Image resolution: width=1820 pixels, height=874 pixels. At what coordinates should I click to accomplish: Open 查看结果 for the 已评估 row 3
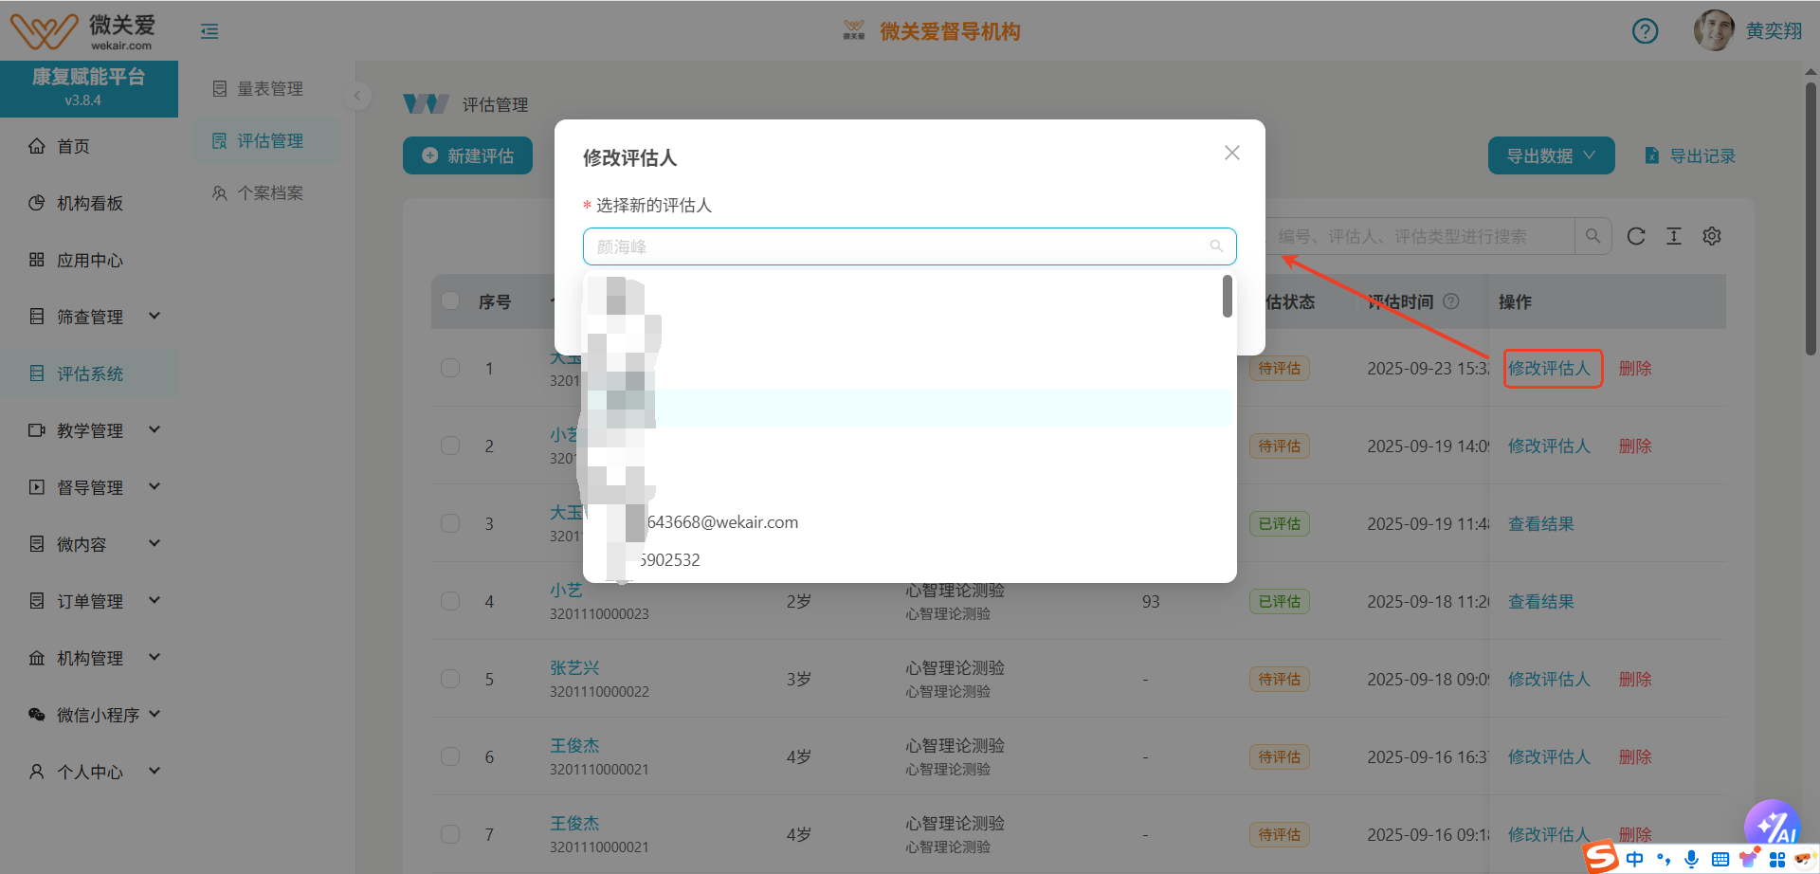1541,523
